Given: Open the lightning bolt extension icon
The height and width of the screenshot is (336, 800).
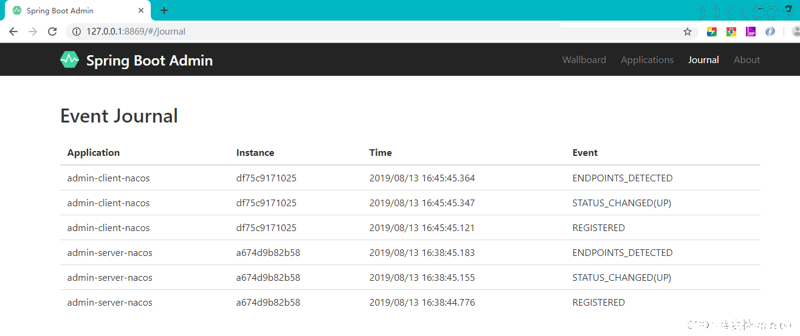Looking at the screenshot, I should [x=712, y=32].
